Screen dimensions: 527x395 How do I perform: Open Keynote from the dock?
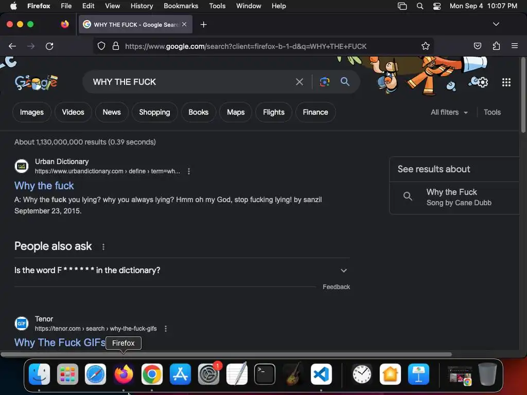click(x=418, y=374)
